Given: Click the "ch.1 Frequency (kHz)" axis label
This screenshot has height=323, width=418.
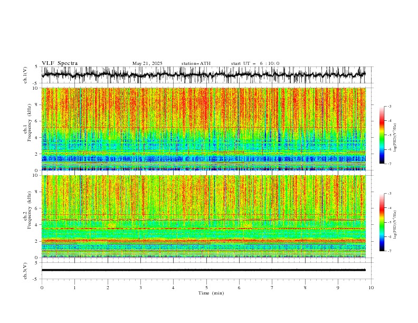Looking at the screenshot, I should tap(27, 122).
